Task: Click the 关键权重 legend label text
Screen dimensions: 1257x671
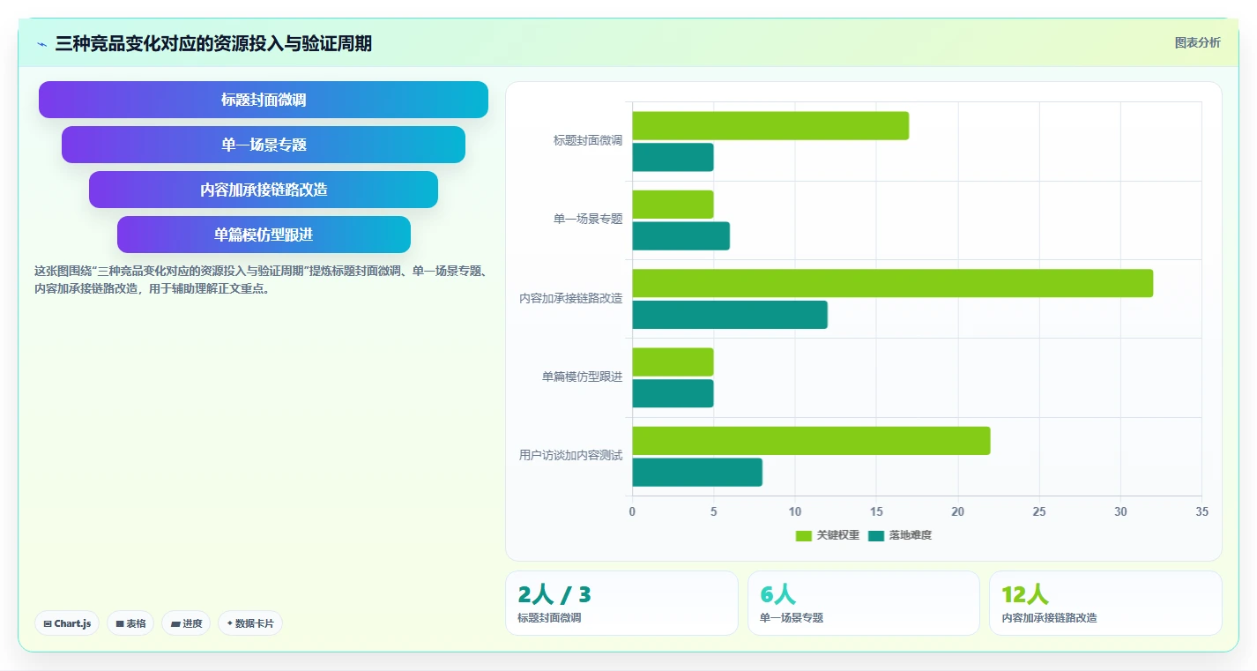Action: click(x=837, y=535)
